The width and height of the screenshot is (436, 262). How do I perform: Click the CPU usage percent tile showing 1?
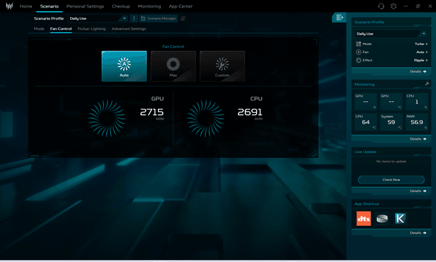[x=416, y=101]
